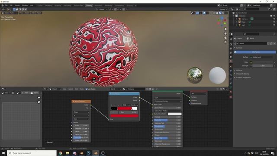
Task: Open the File menu
Action: (x=6, y=5)
